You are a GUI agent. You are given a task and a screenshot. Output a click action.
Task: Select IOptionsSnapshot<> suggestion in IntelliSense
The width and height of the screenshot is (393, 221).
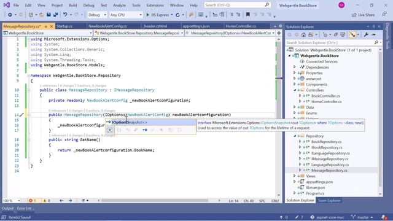tap(150, 122)
